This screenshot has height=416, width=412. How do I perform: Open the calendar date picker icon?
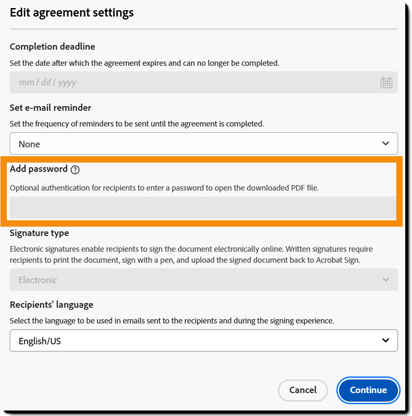[386, 82]
